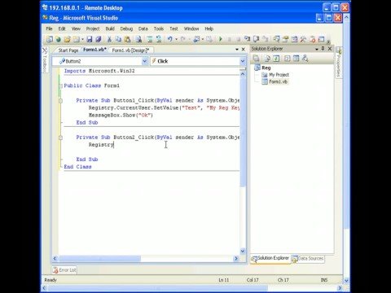Click the code editor's horizontal scrollbar thumb
Screen dimensions: 391x293
[x=100, y=259]
